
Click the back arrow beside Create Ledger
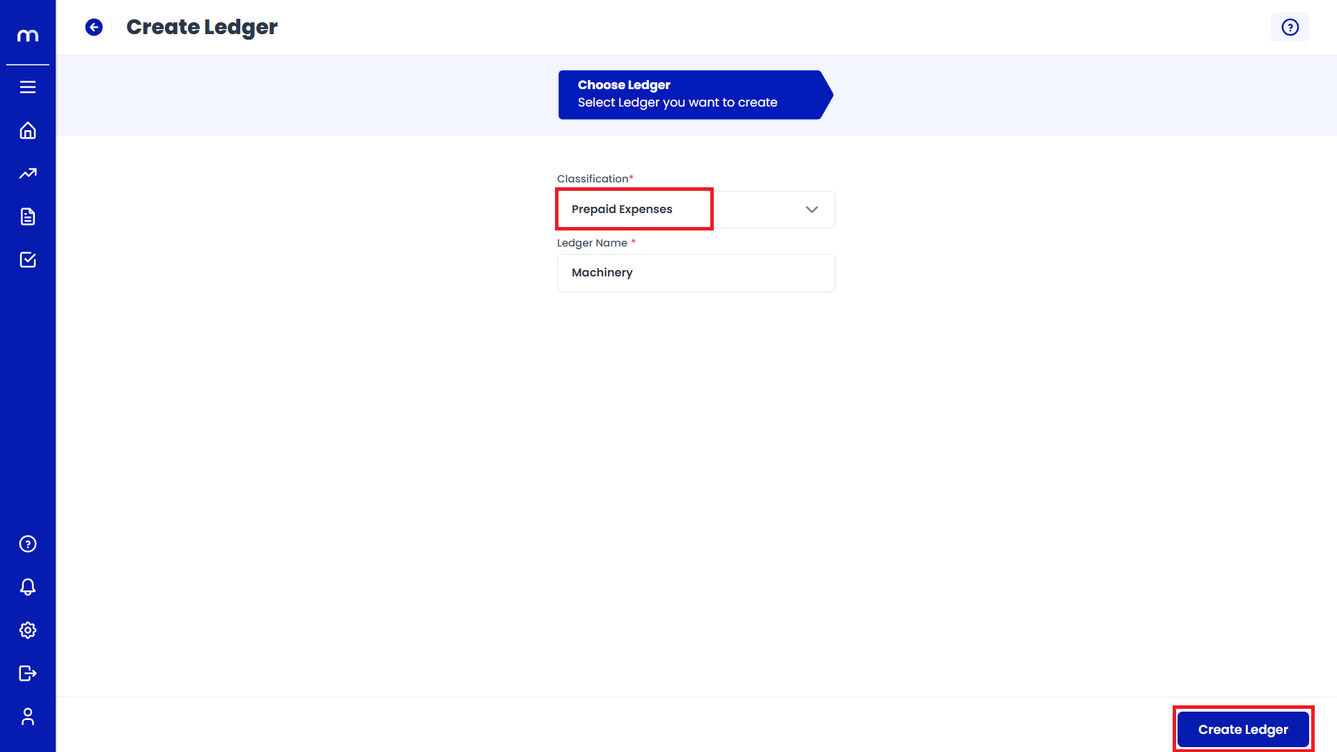tap(94, 27)
